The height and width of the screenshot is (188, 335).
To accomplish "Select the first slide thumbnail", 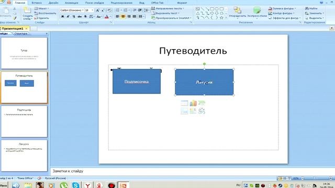I will pos(24,53).
